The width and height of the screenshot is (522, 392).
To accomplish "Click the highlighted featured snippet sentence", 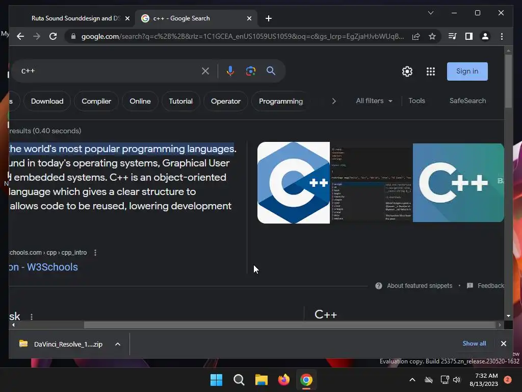I will tap(122, 149).
